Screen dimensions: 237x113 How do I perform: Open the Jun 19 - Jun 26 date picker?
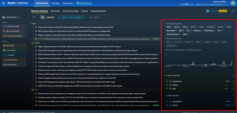coord(71,17)
